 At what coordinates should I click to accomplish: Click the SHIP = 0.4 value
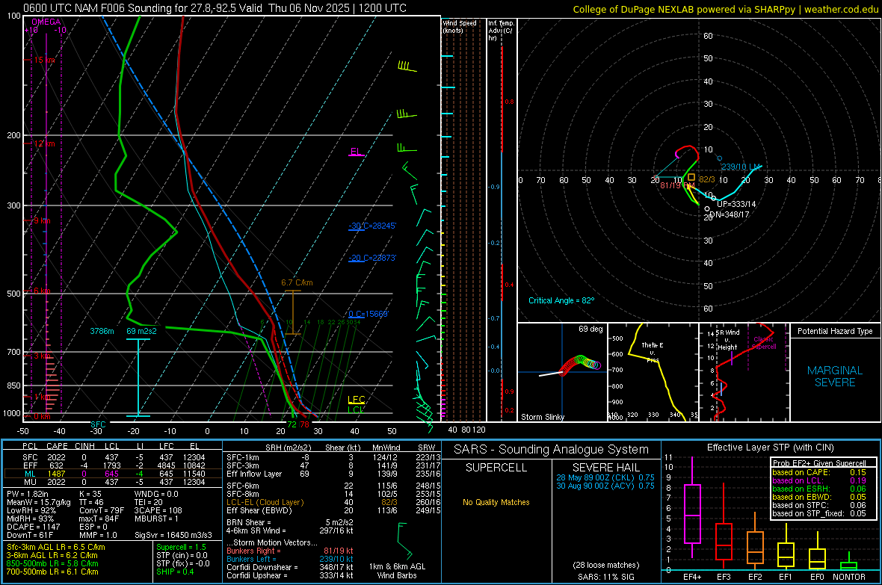(x=175, y=572)
